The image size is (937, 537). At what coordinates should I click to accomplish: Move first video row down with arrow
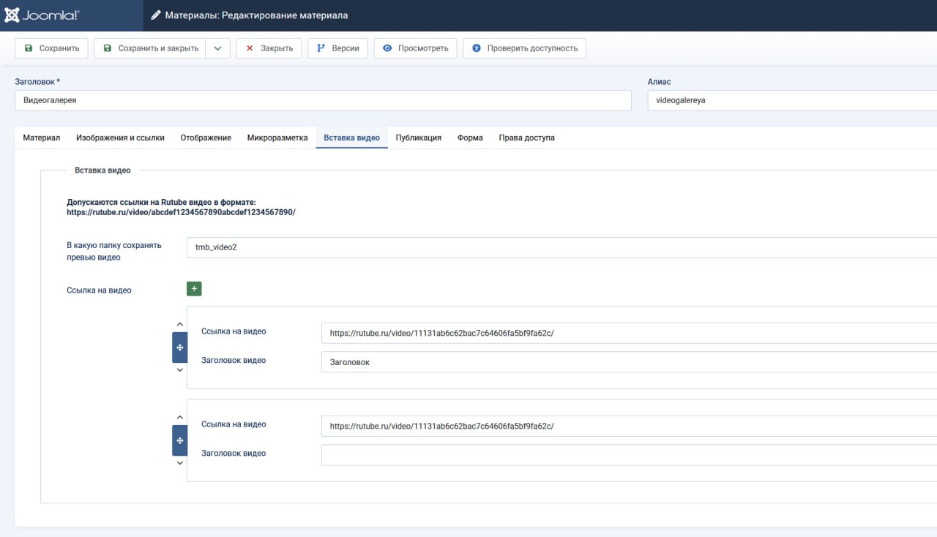pos(180,370)
